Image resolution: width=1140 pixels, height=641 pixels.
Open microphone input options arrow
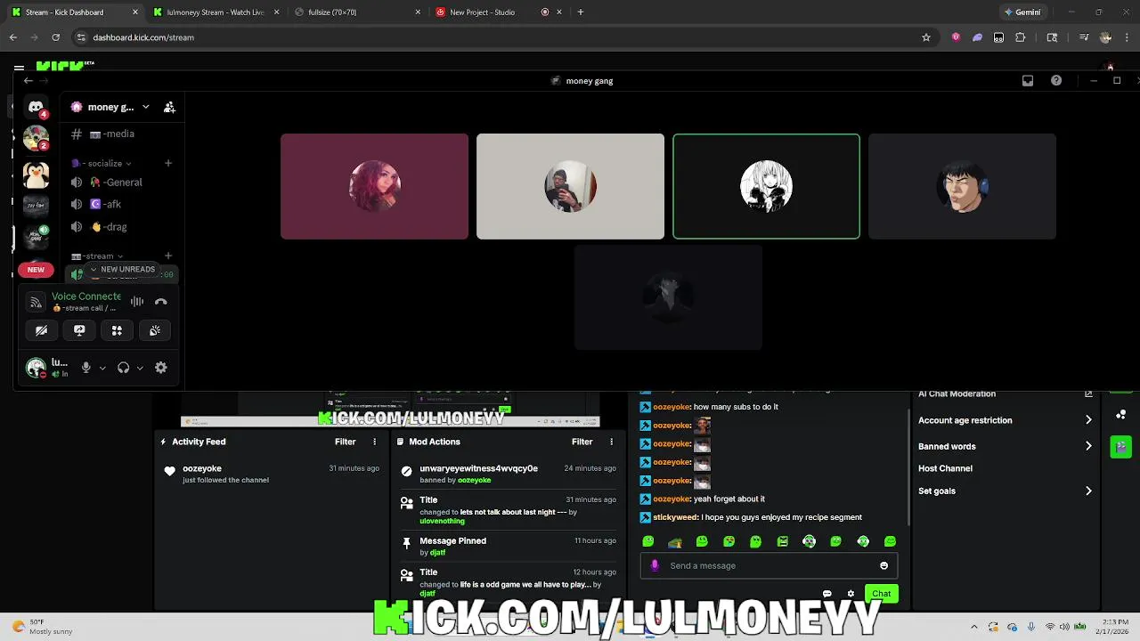(102, 368)
